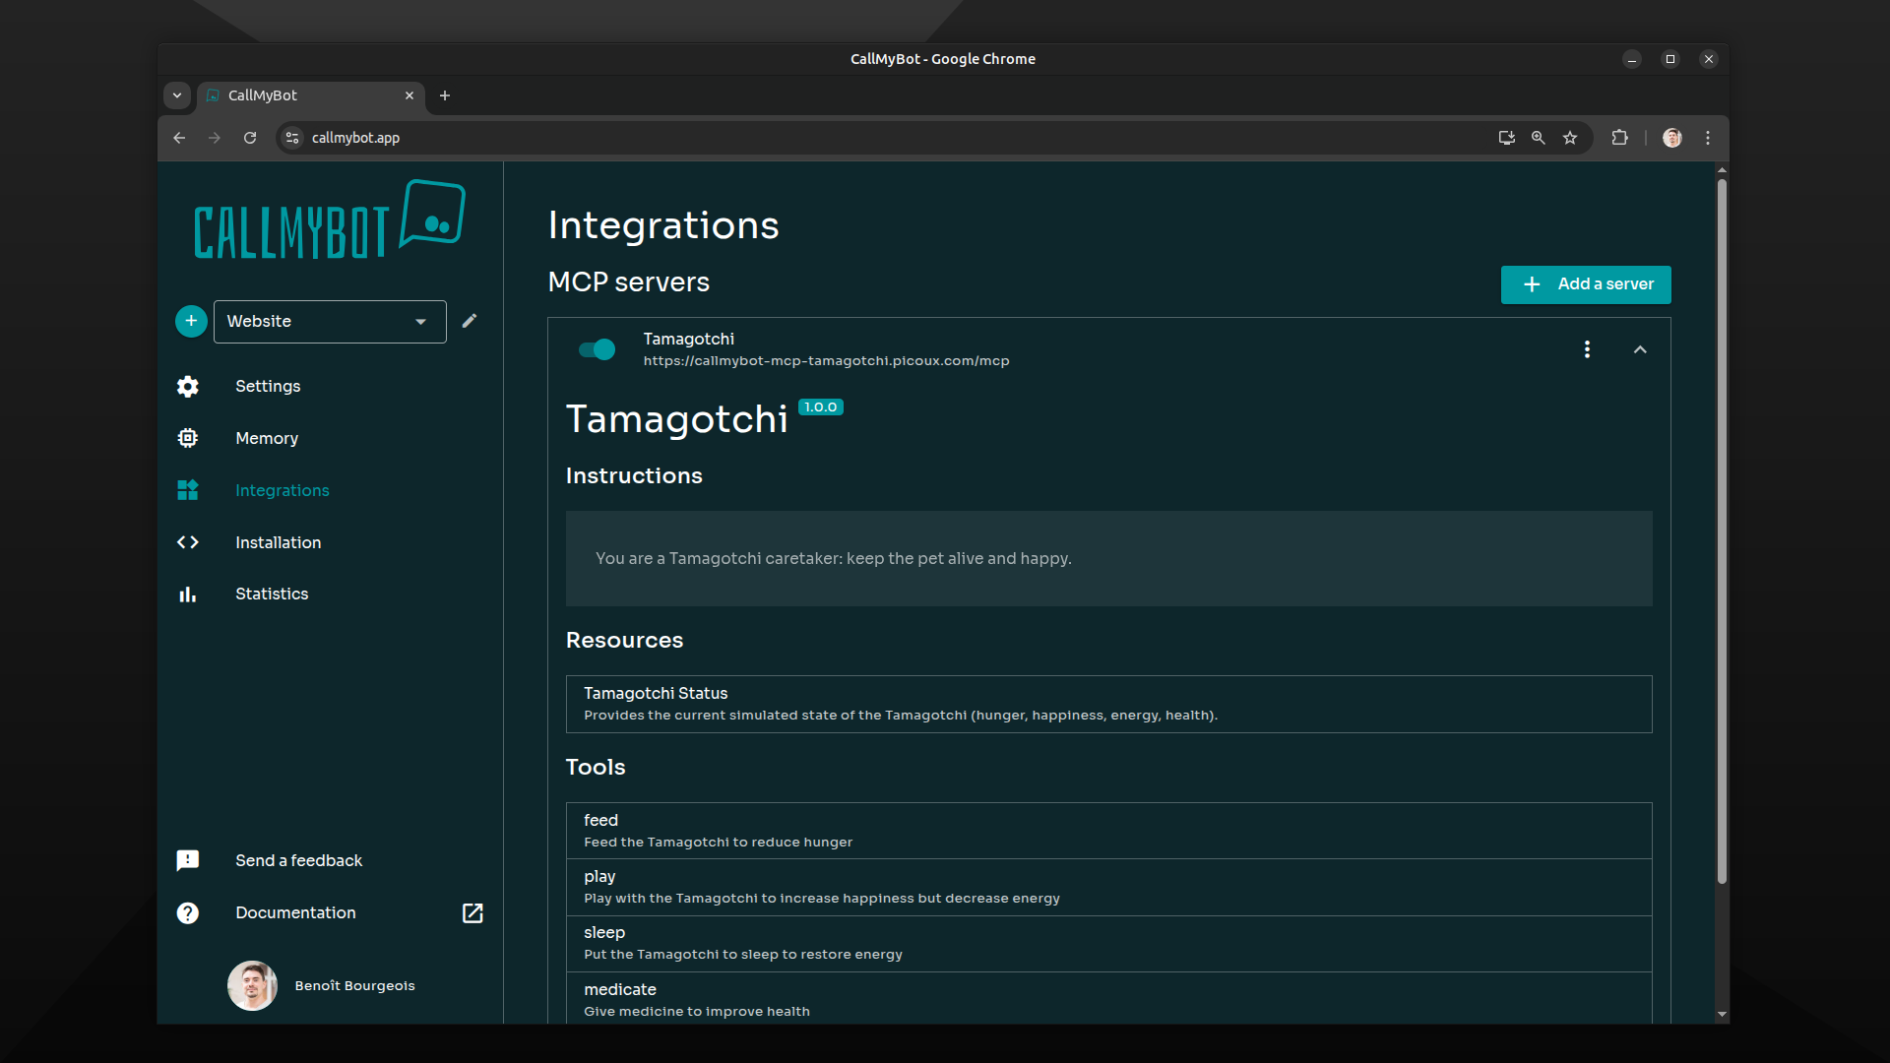Open the Installation page
Screen dimensions: 1890x1063
(279, 543)
